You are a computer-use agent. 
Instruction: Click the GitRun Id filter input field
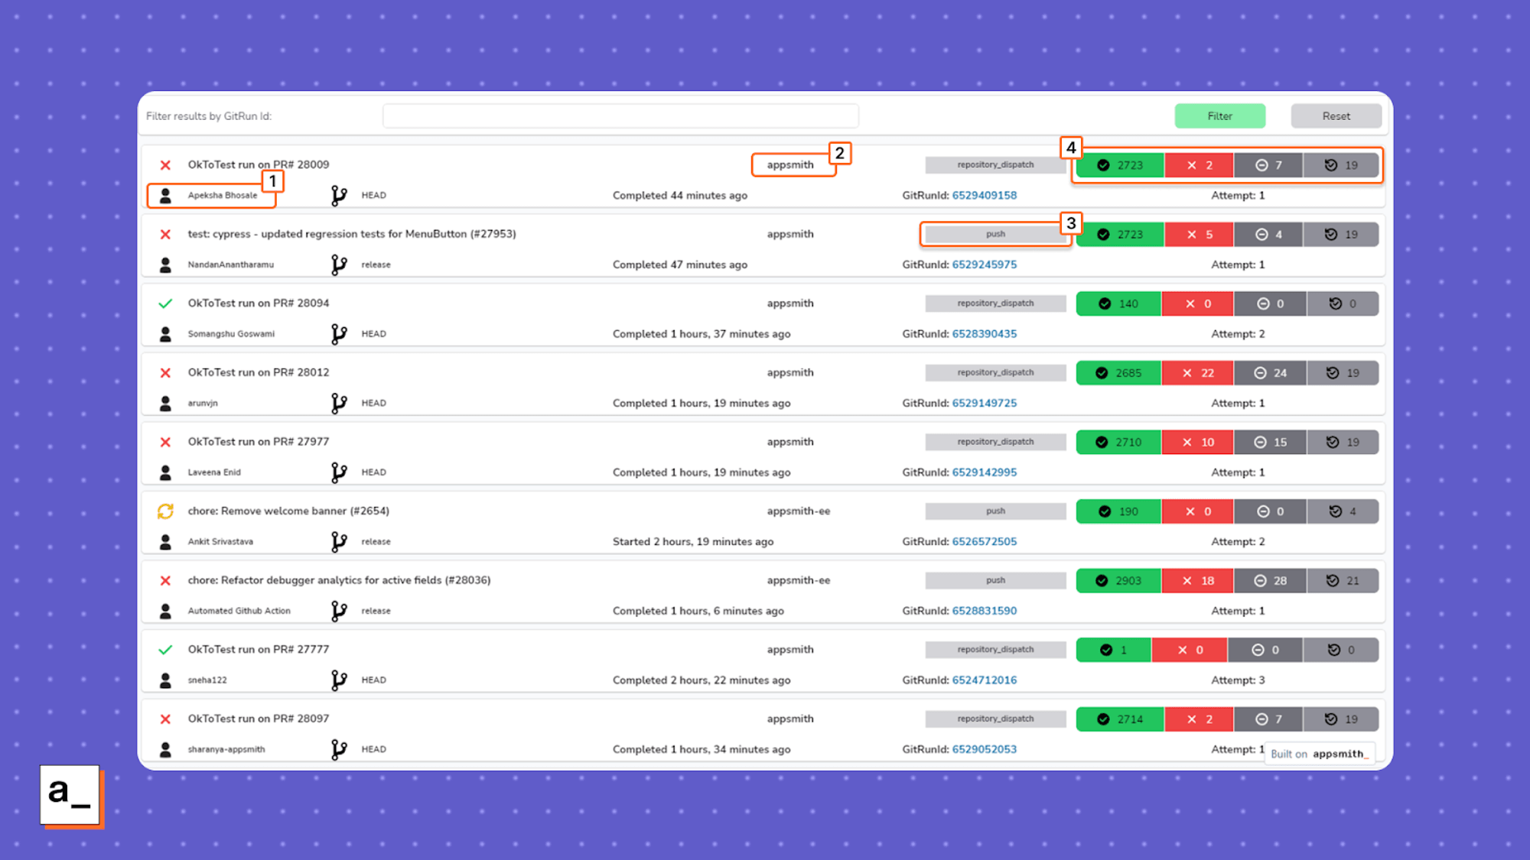[x=620, y=115]
